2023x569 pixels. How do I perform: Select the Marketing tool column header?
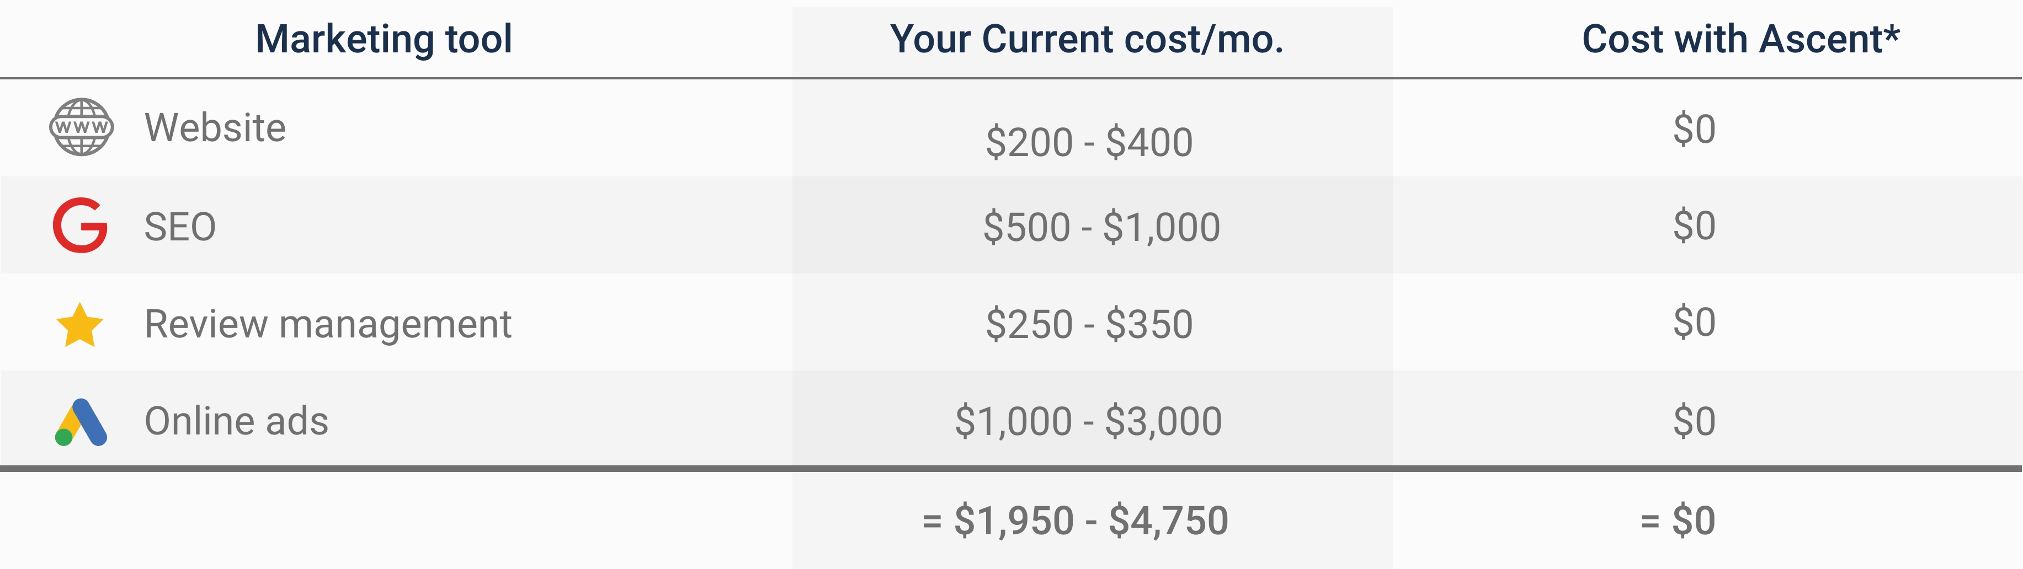point(383,39)
